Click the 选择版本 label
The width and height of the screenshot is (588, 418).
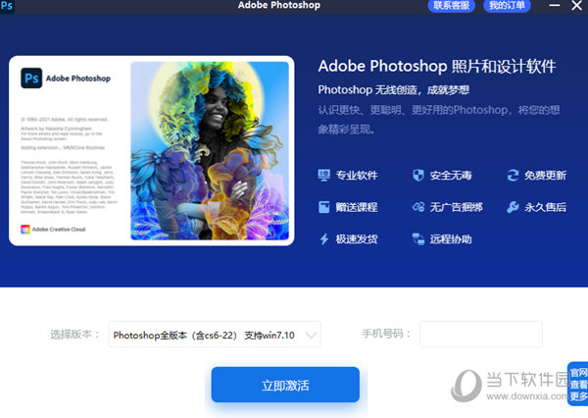tap(74, 335)
